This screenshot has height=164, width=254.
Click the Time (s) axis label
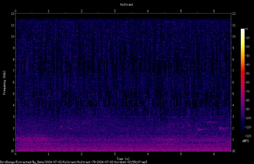pos(123,159)
